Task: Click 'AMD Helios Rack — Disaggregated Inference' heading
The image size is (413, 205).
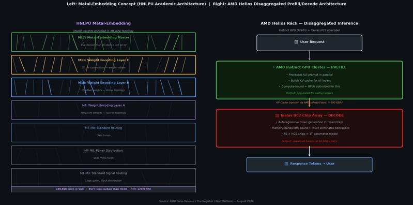Action: pos(309,23)
